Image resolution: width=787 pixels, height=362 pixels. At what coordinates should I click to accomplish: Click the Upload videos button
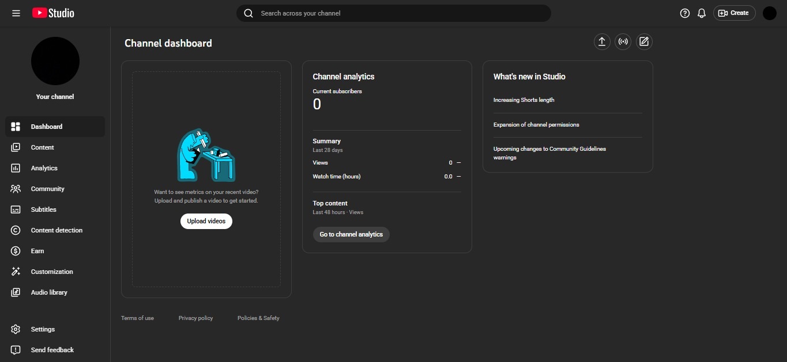pyautogui.click(x=206, y=221)
